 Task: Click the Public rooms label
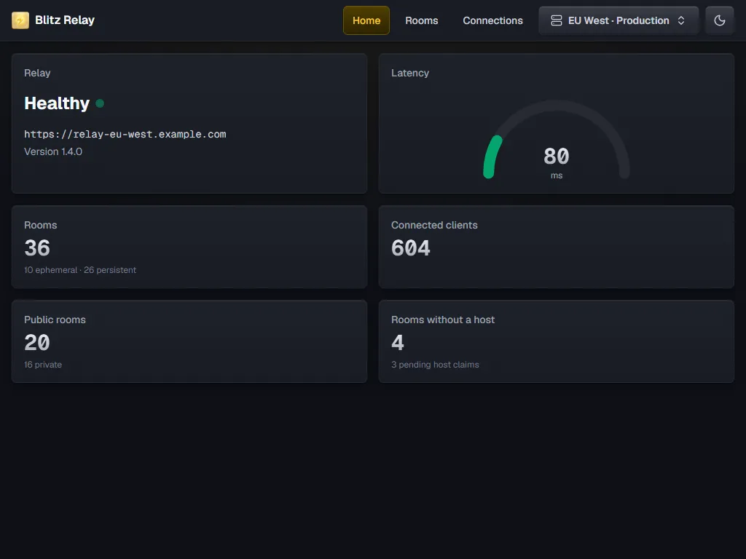tap(55, 320)
